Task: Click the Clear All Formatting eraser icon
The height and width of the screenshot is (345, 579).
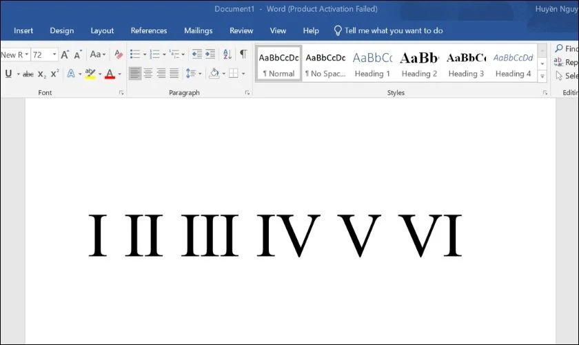Action: tap(119, 55)
